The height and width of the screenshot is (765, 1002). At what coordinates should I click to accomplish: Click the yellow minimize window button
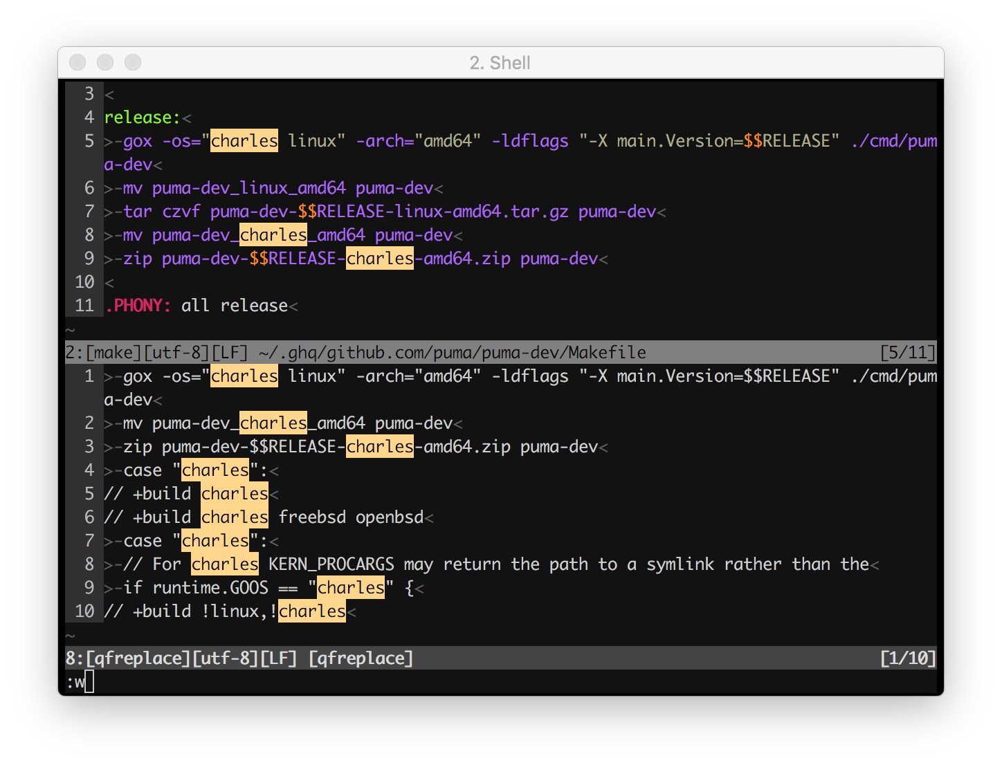[105, 62]
